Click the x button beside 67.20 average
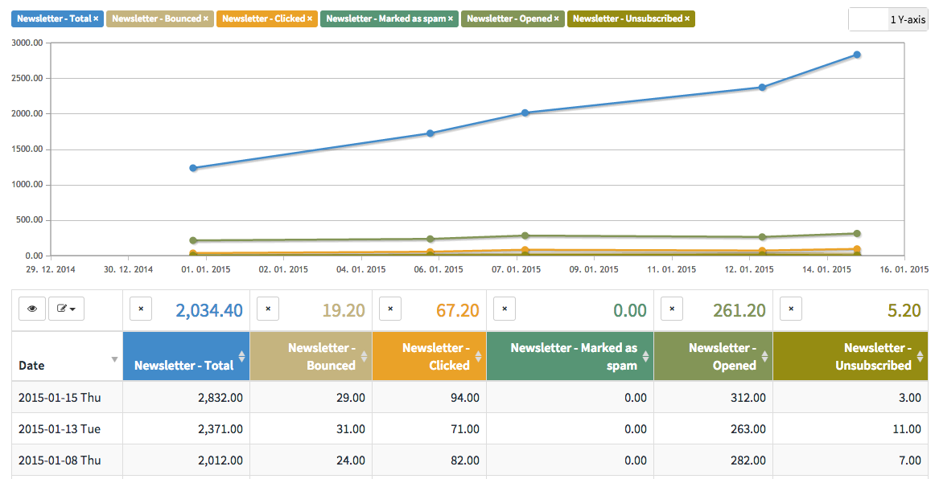Viewport: 935px width, 479px height. [390, 309]
